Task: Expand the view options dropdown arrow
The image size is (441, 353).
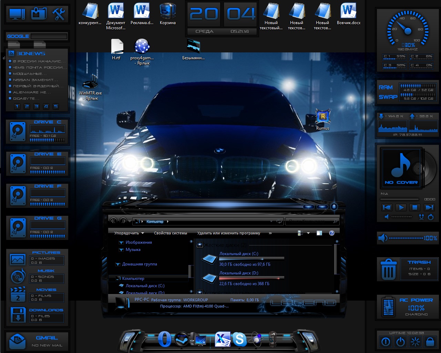Action: (308, 233)
